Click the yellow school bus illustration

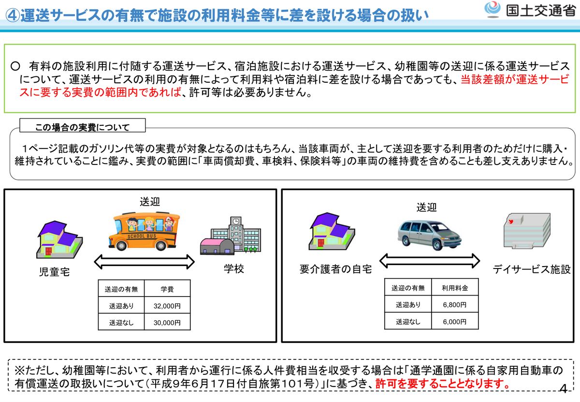coord(144,231)
